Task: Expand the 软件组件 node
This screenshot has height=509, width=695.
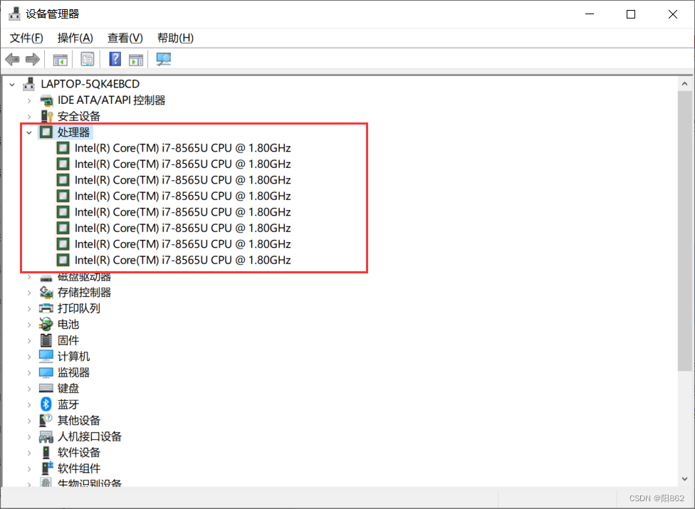Action: pyautogui.click(x=29, y=468)
